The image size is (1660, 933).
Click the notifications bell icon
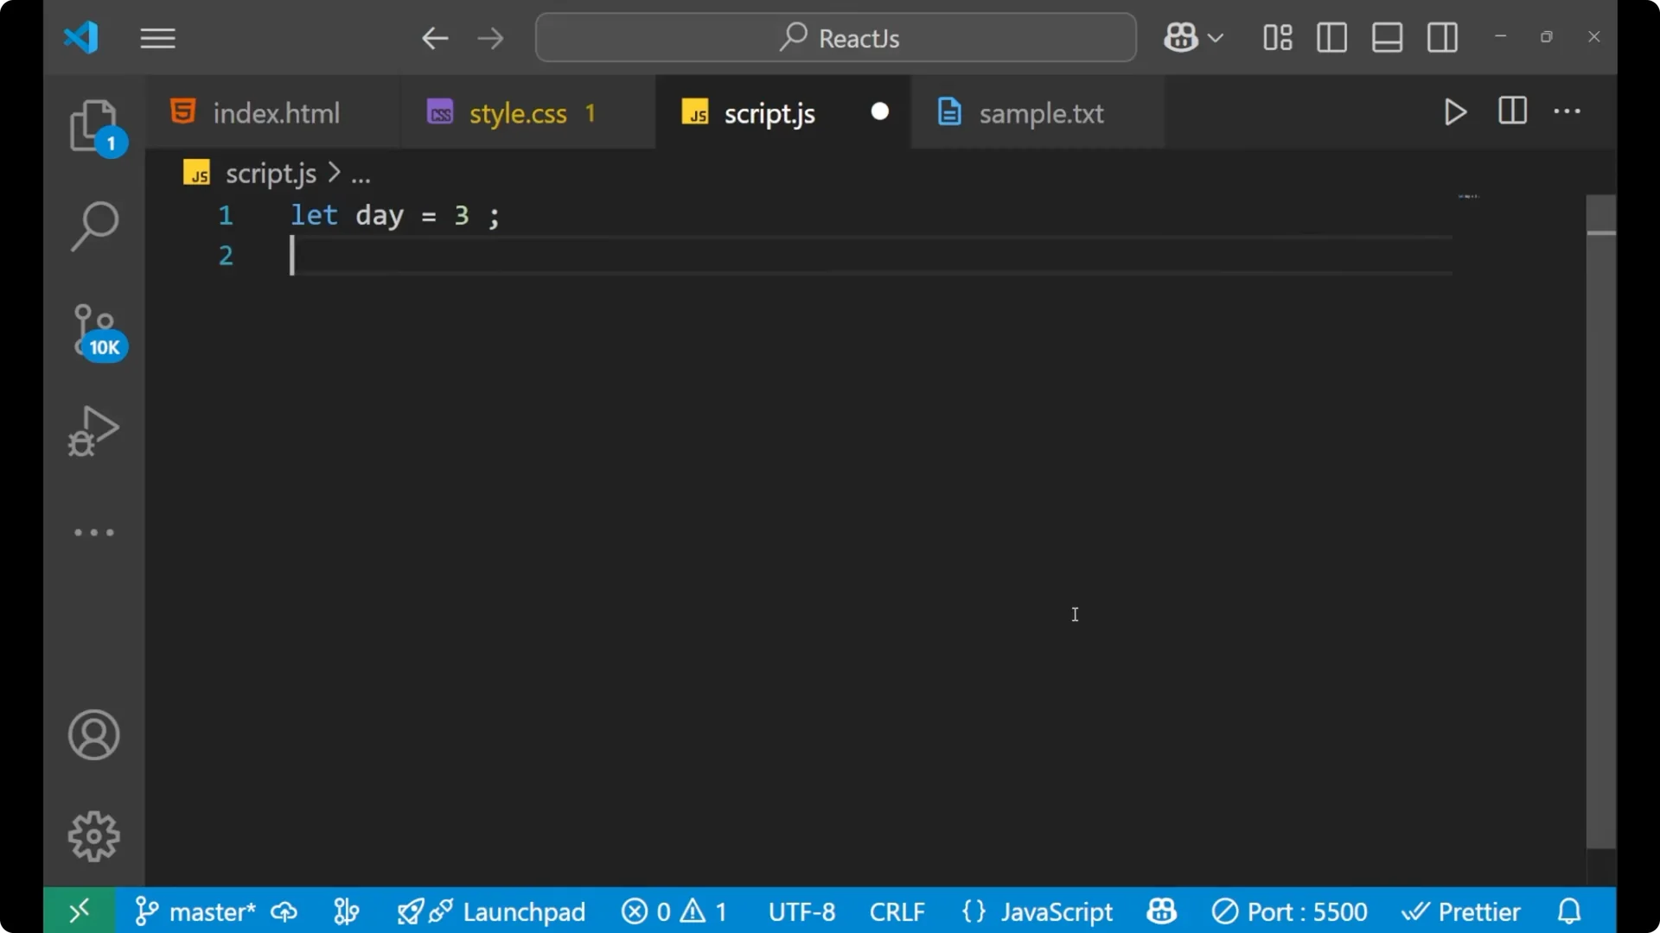(1569, 911)
